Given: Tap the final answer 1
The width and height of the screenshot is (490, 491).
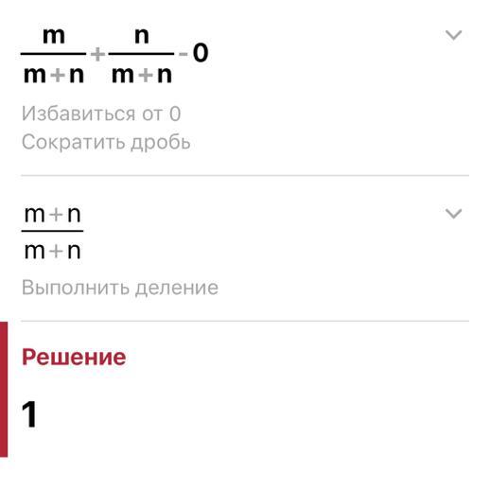Looking at the screenshot, I should click(x=29, y=414).
